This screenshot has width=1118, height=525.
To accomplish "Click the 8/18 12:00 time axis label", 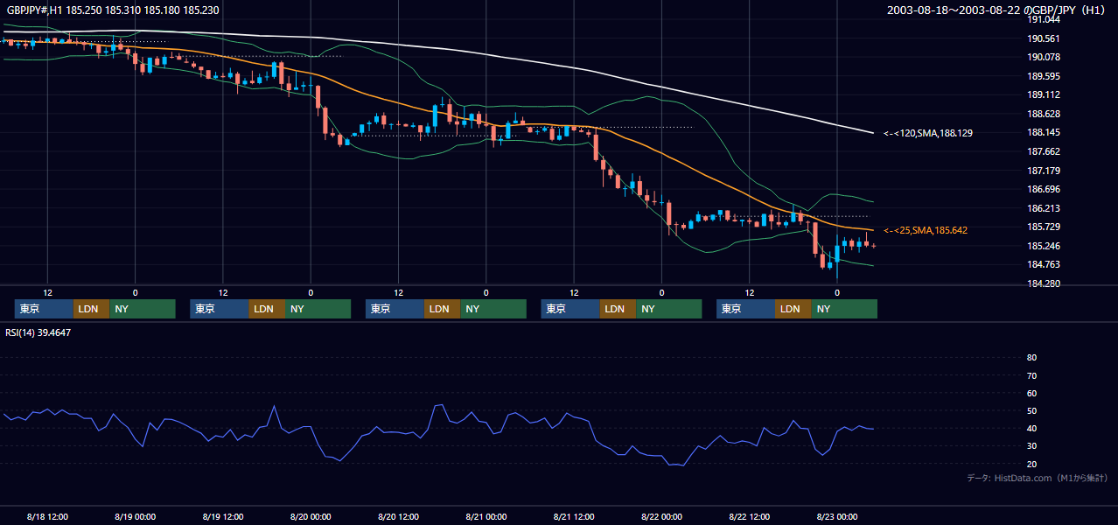I will point(47,517).
